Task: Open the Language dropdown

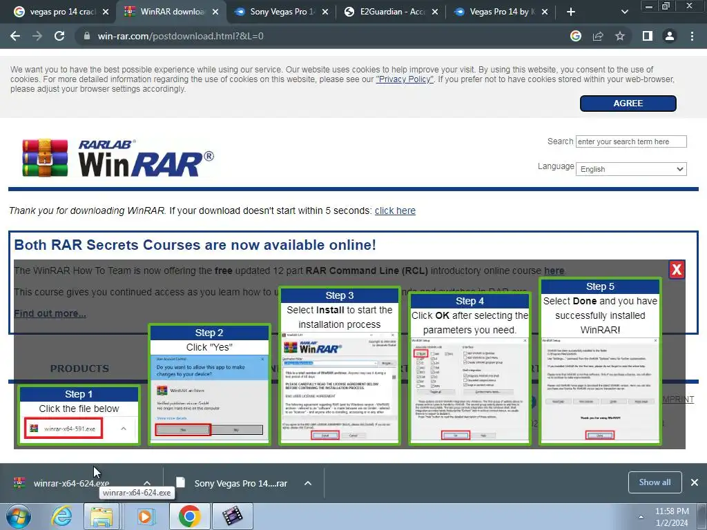Action: click(631, 169)
